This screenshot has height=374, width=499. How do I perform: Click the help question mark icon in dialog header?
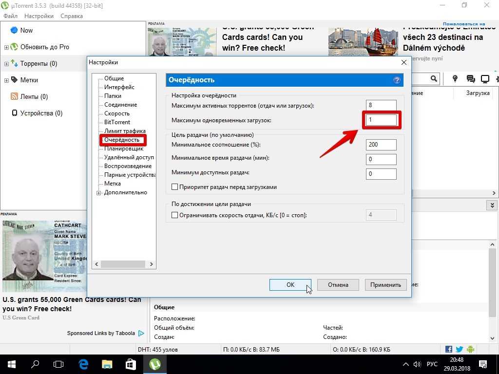pos(397,80)
